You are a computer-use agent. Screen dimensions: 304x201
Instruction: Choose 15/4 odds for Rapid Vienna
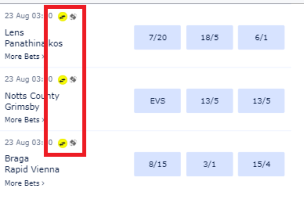[x=261, y=164]
